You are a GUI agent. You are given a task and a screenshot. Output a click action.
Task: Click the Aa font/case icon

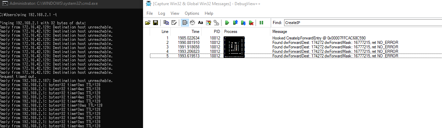pyautogui.click(x=200, y=23)
